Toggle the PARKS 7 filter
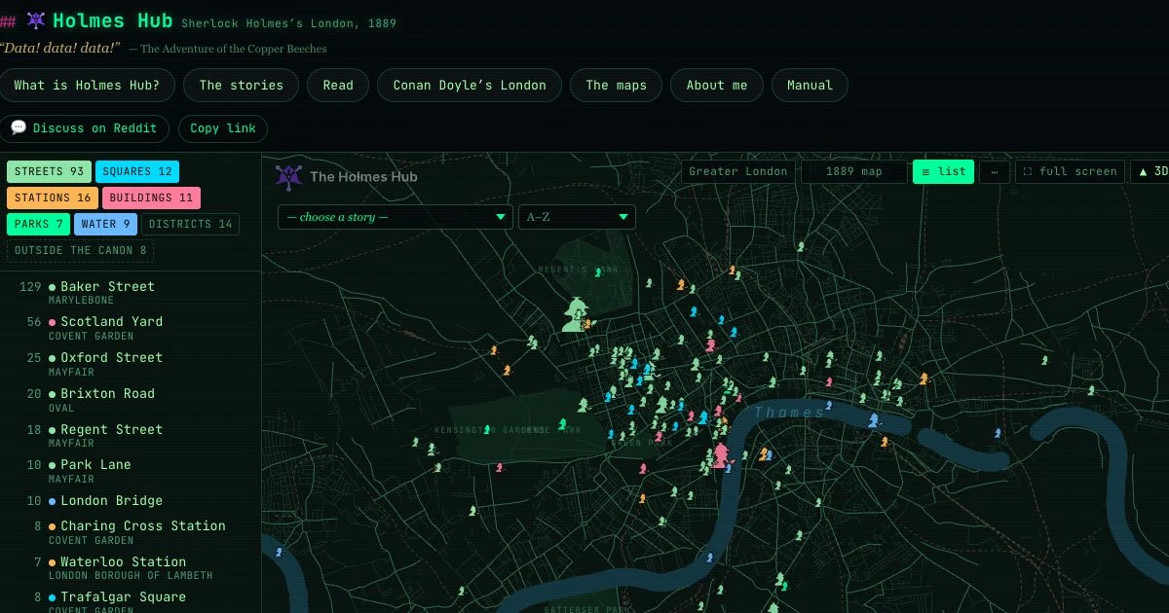This screenshot has width=1169, height=613. coord(39,224)
